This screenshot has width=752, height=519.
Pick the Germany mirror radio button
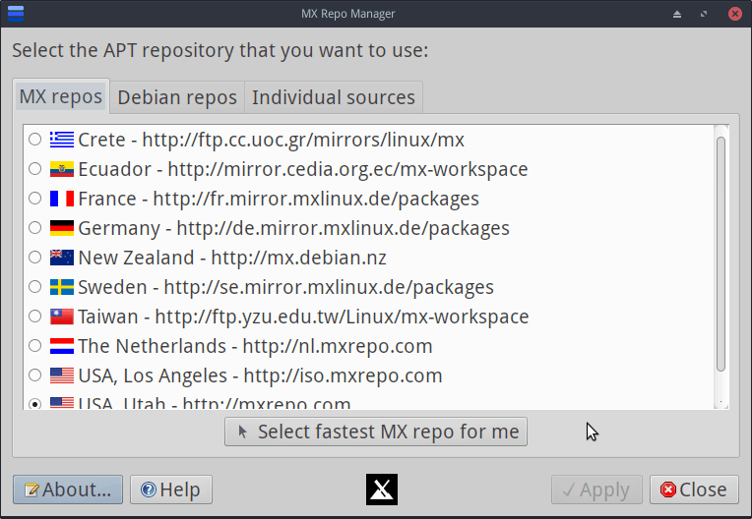[x=35, y=227]
